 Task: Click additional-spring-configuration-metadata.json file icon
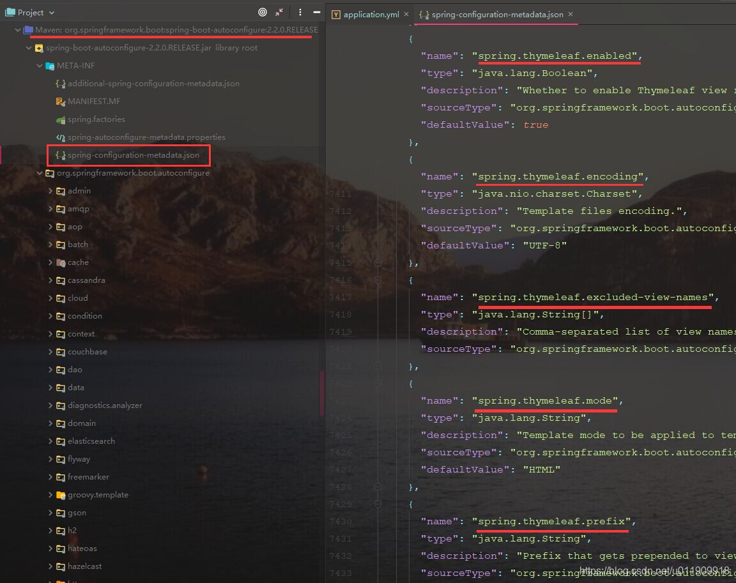click(60, 84)
